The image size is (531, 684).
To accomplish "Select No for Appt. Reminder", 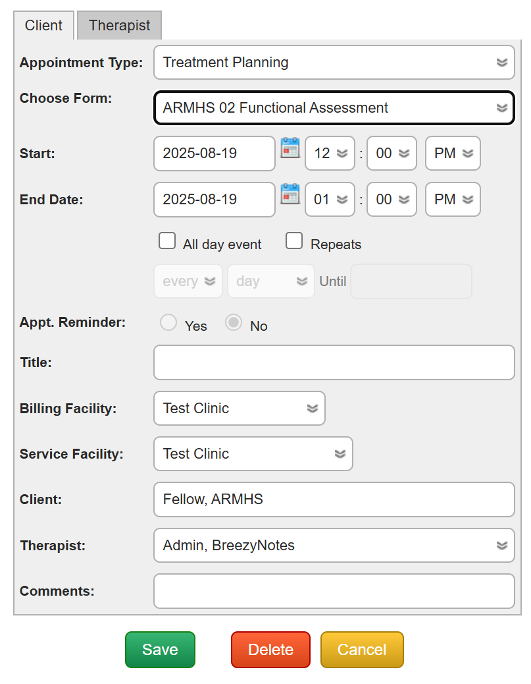I will click(234, 323).
